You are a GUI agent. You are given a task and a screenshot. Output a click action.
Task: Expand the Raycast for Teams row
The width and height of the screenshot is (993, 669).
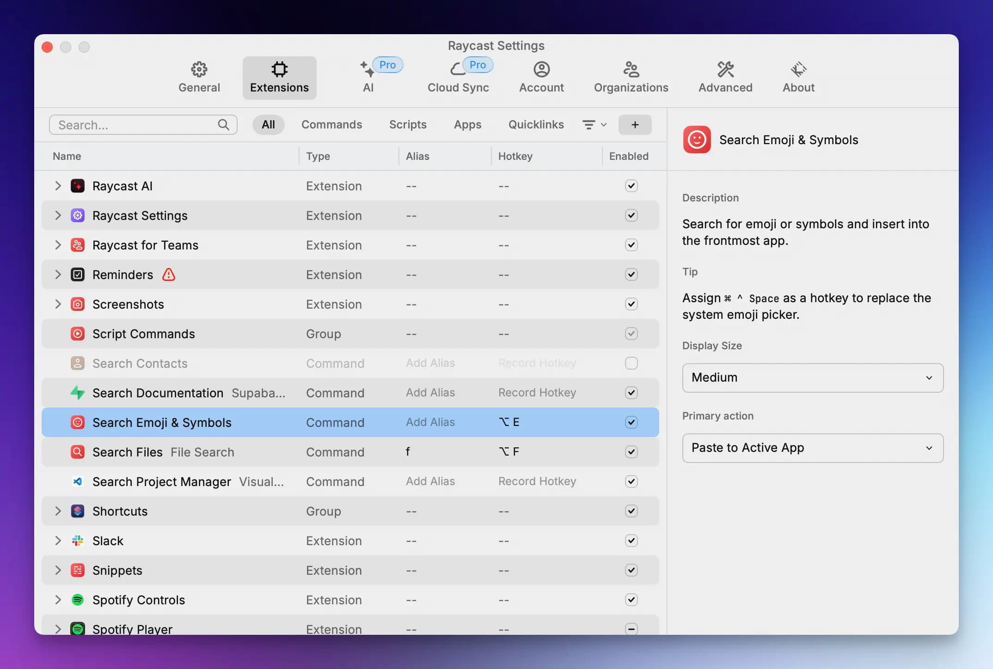click(58, 245)
